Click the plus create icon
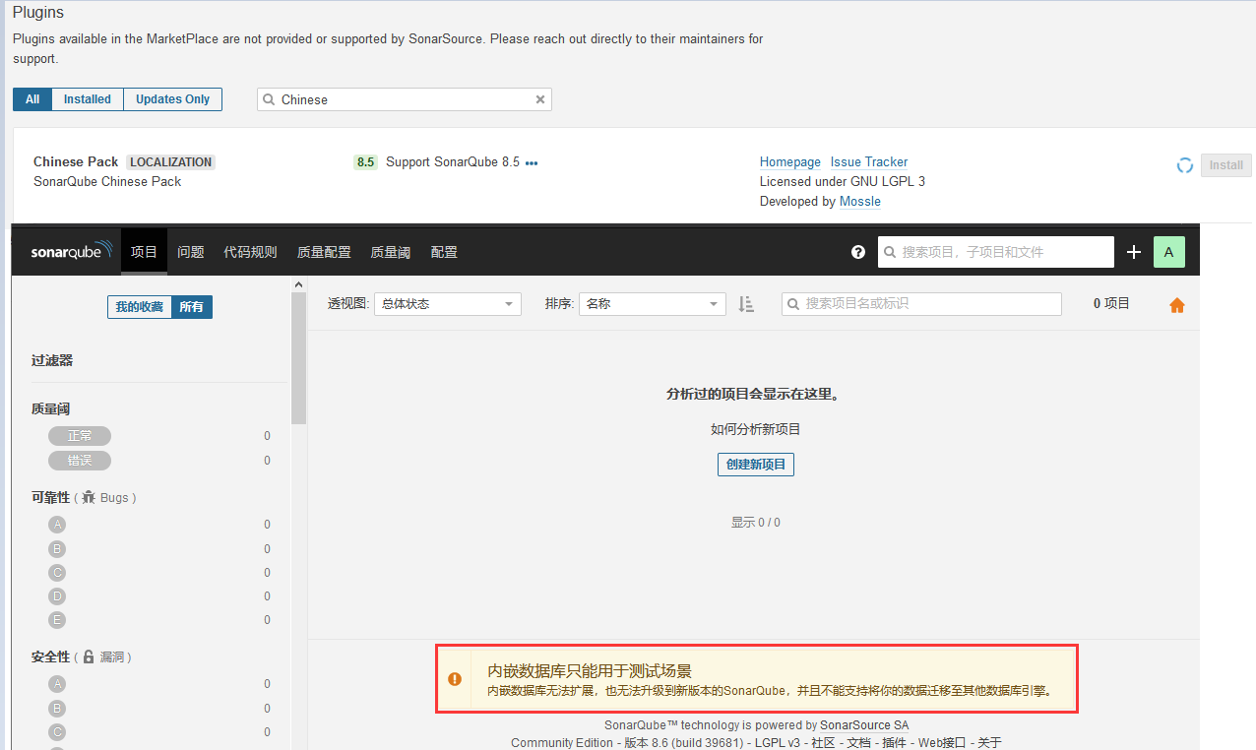 point(1133,252)
